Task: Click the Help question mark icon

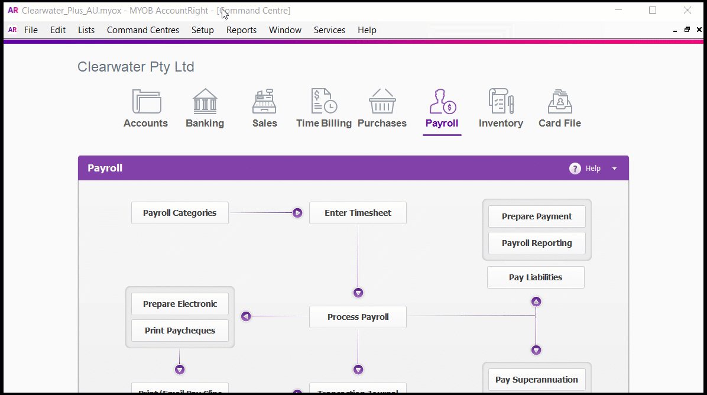Action: (x=575, y=168)
